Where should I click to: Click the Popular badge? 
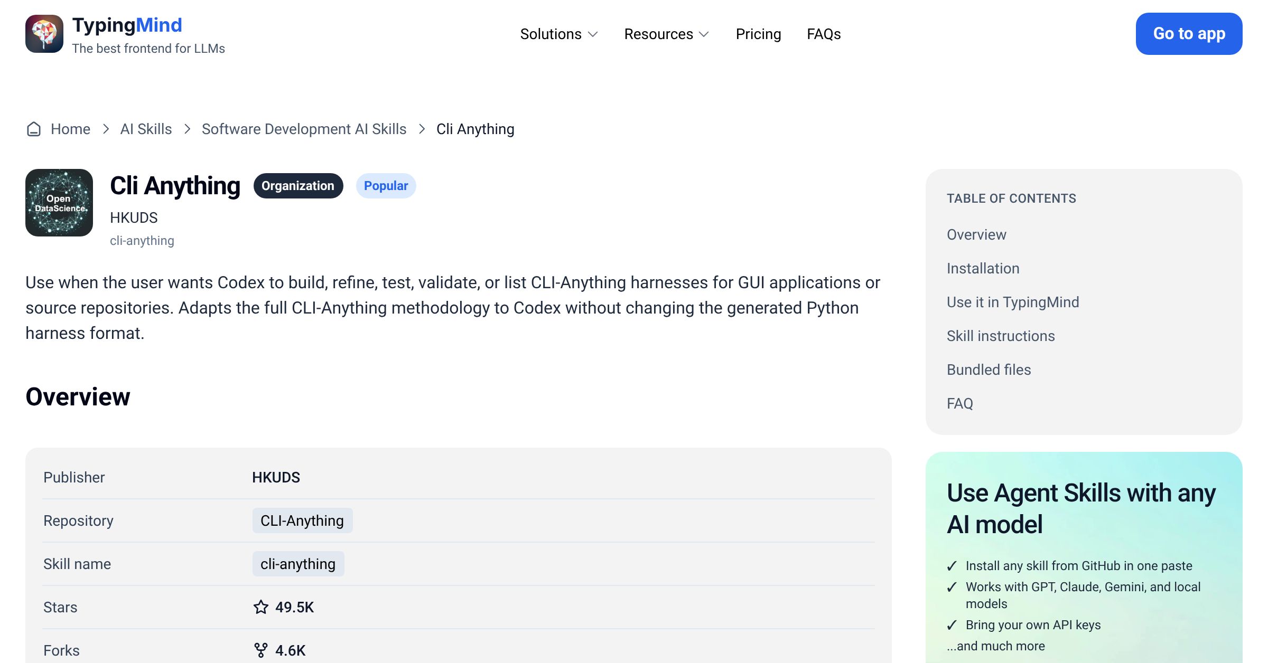click(386, 186)
